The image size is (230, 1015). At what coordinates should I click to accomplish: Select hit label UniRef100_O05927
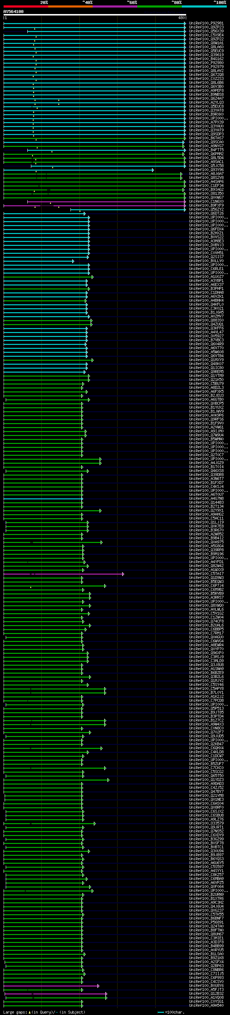click(x=206, y=336)
